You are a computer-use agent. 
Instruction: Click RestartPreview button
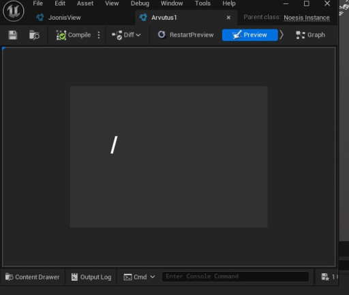point(185,35)
